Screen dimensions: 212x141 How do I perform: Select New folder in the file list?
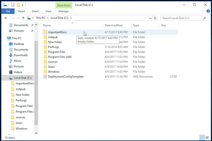point(110,42)
